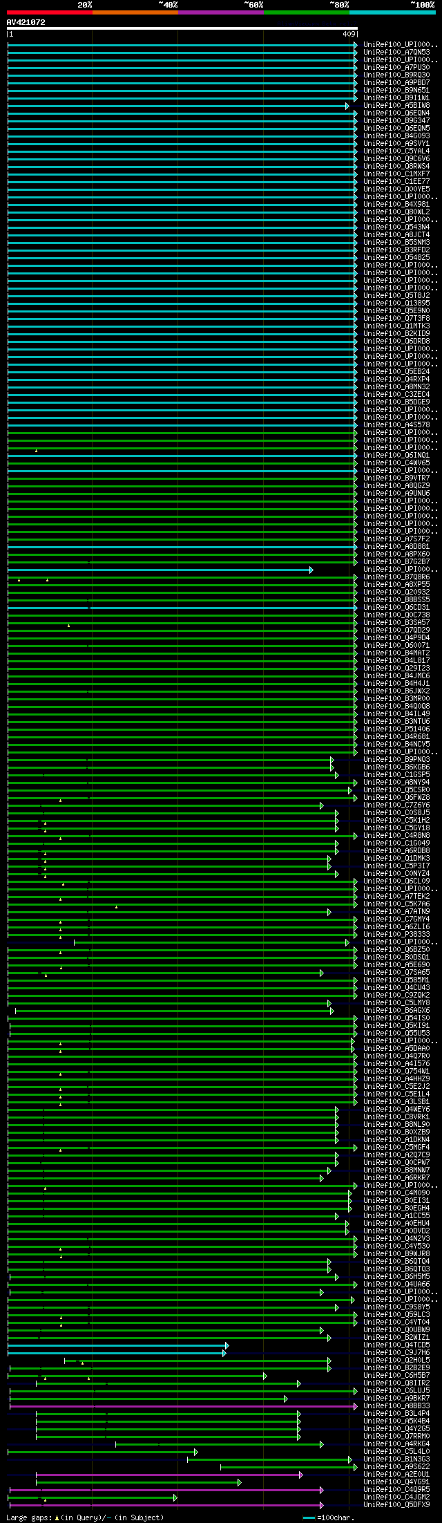The image size is (442, 1523).
Task: Select subject label UniRef100_B1N3G3
Action: pyautogui.click(x=396, y=1459)
